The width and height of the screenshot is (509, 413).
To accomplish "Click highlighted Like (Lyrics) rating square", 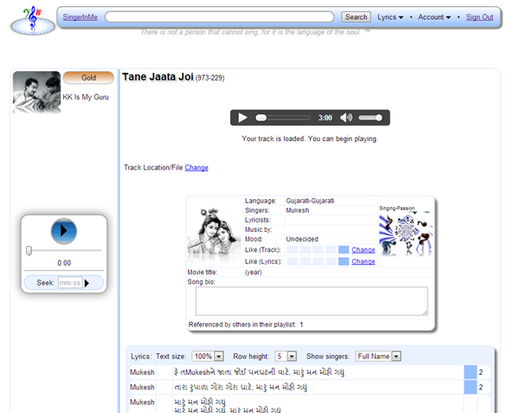I will pyautogui.click(x=344, y=261).
